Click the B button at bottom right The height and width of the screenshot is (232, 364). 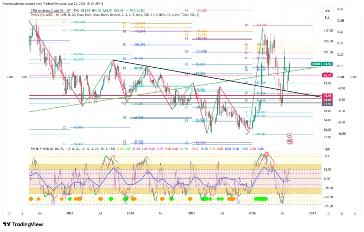point(342,214)
